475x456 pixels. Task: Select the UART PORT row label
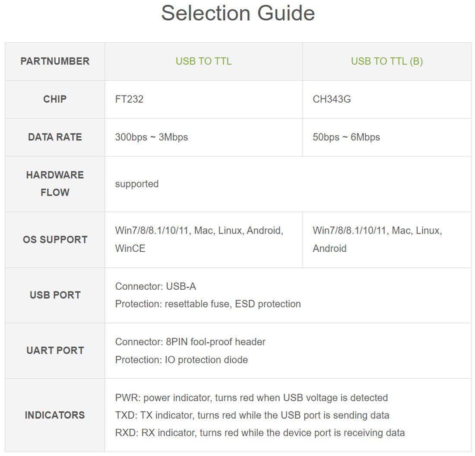pyautogui.click(x=55, y=351)
